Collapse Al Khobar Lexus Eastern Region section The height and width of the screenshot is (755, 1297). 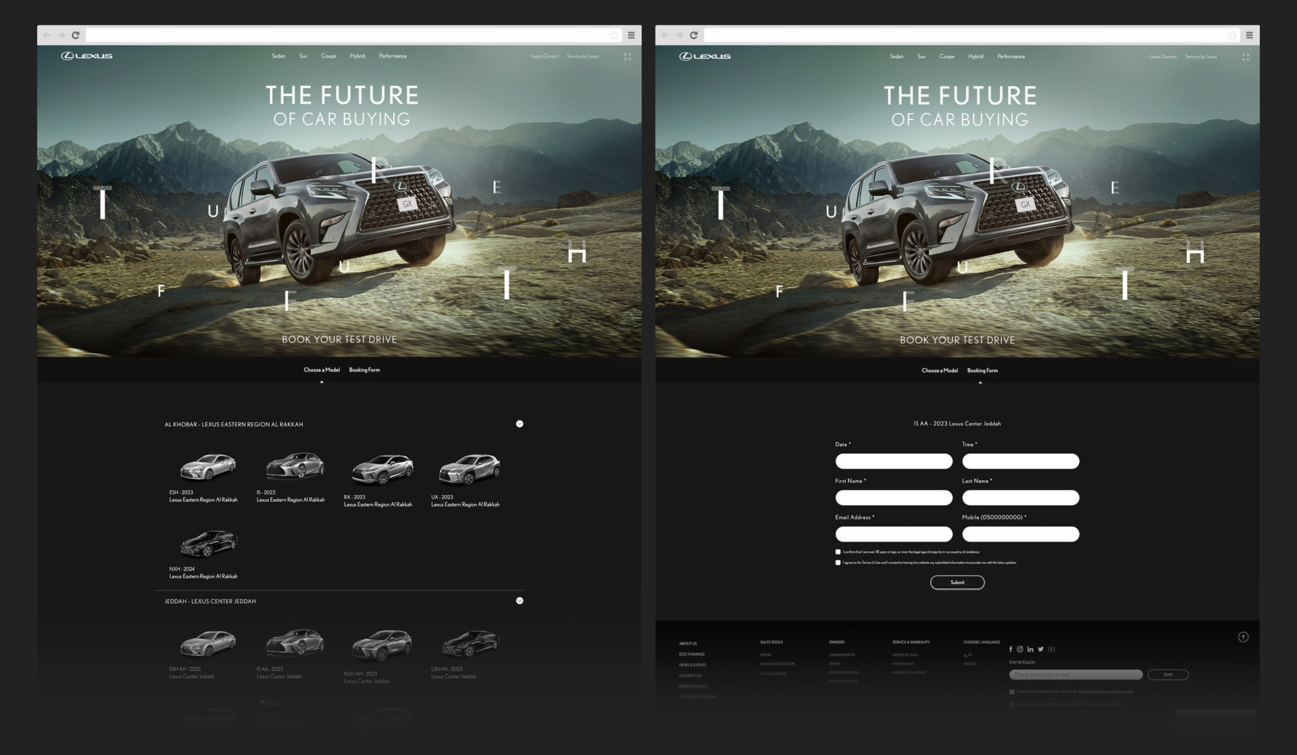pos(519,424)
